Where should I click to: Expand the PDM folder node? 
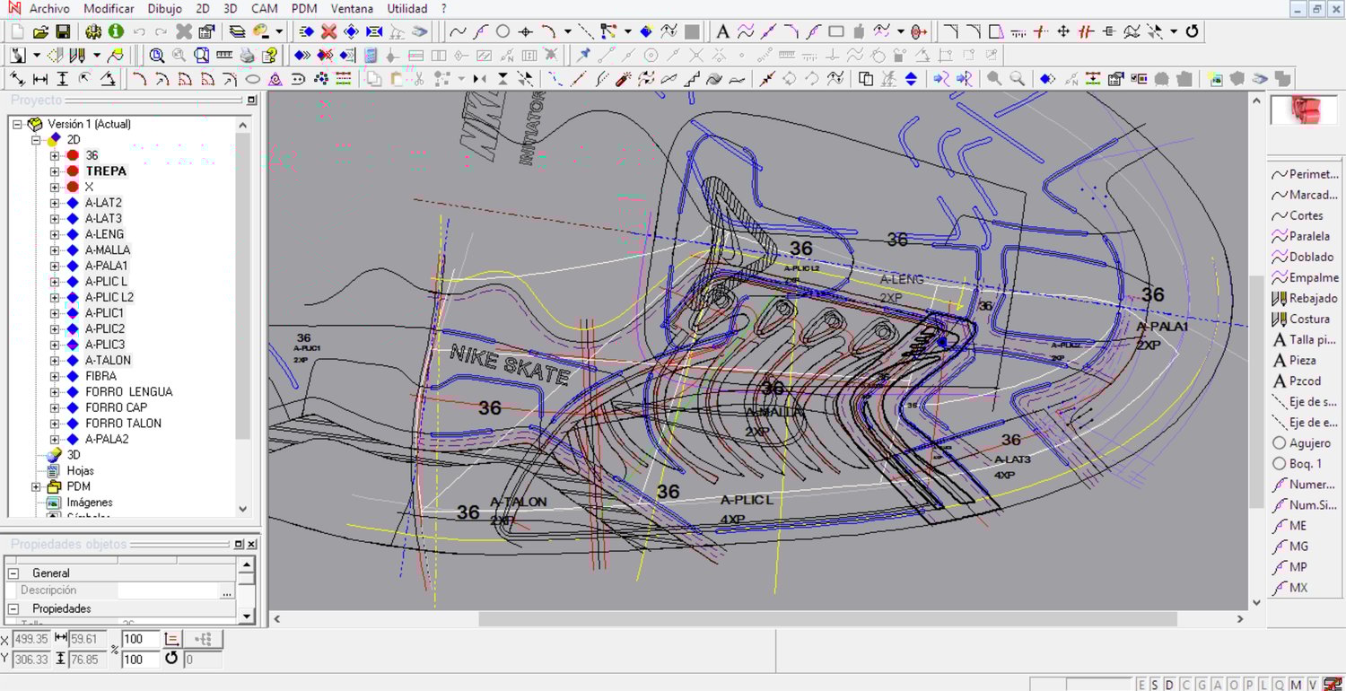point(37,486)
